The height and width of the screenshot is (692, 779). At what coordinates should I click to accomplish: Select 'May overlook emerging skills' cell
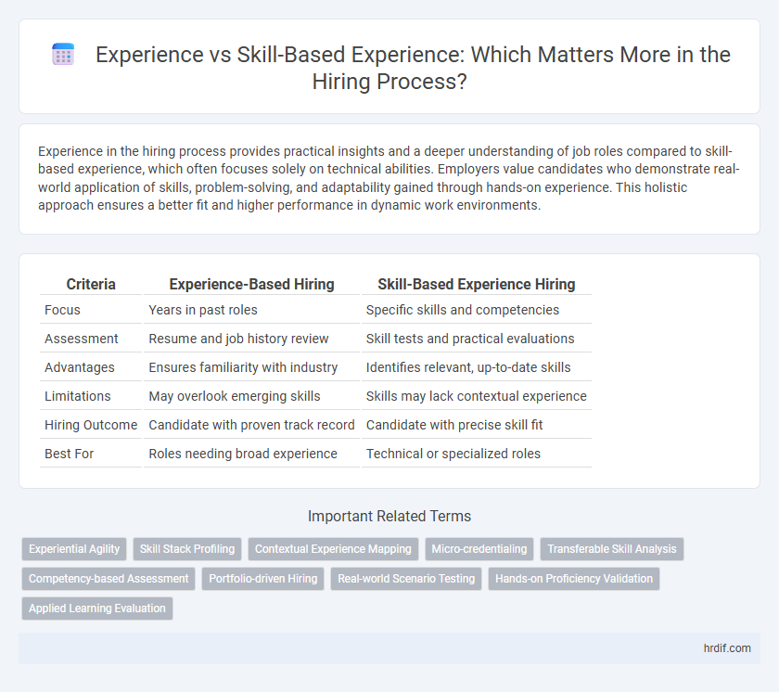click(x=252, y=396)
